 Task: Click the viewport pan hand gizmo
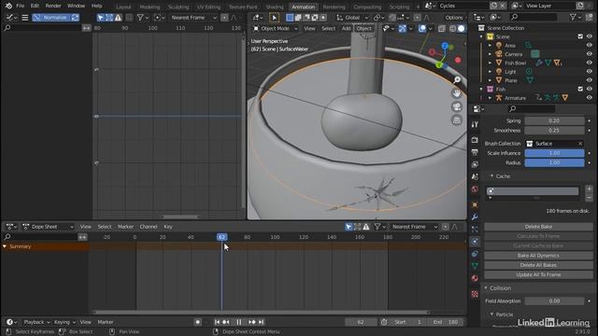(457, 93)
